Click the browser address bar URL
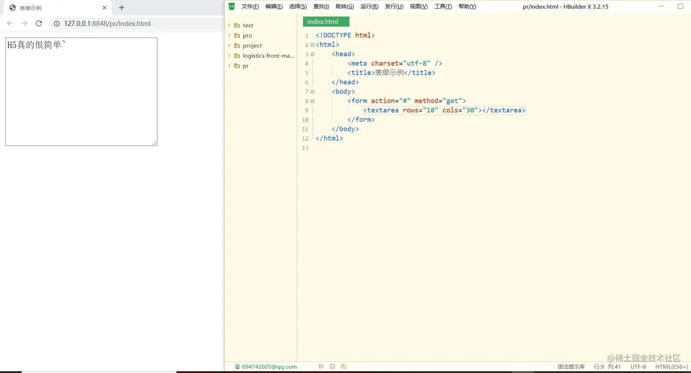691x373 pixels. [107, 24]
